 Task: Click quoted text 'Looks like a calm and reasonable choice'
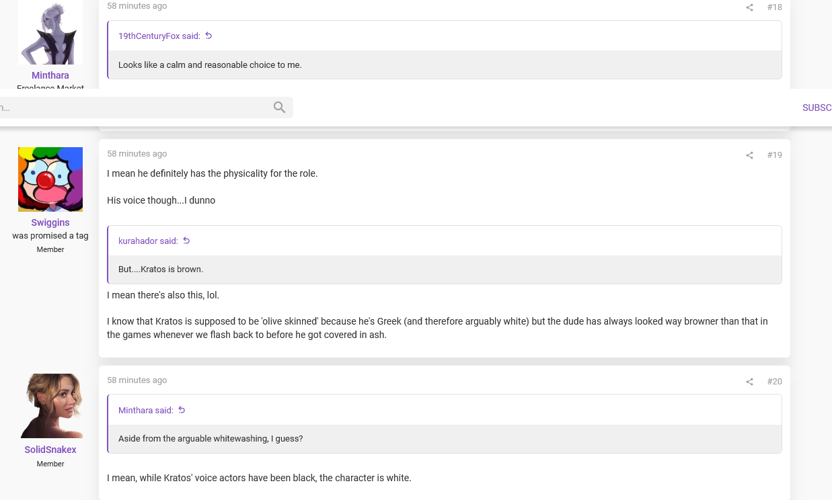pos(210,65)
